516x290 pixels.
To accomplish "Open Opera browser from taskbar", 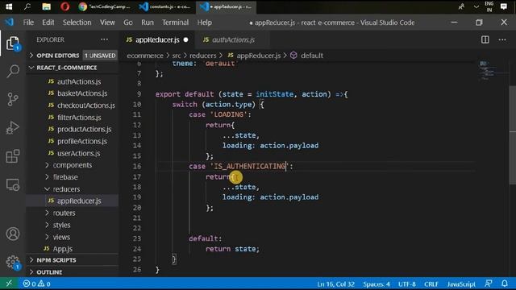I will point(64,6).
